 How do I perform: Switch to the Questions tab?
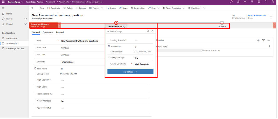pos(48,33)
